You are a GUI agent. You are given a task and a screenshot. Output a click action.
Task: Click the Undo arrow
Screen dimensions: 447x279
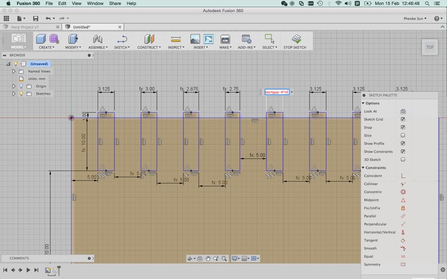pyautogui.click(x=50, y=19)
